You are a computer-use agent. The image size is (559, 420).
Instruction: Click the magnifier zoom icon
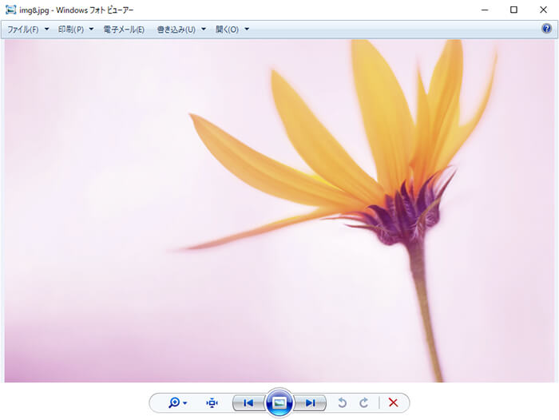[174, 403]
